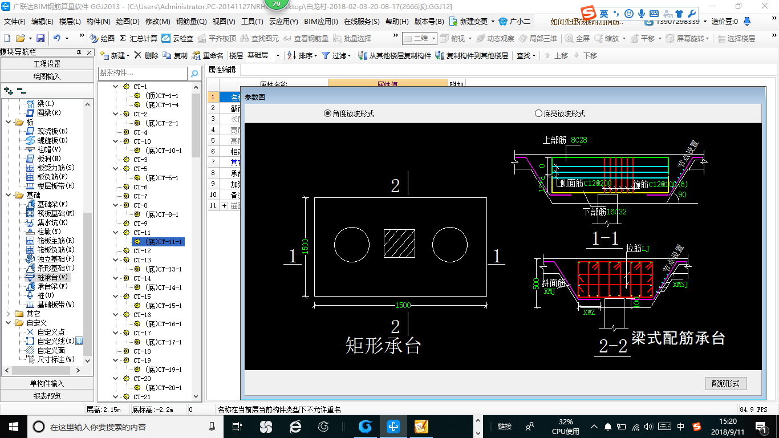Click the component list vertical scrollbar

(196, 240)
